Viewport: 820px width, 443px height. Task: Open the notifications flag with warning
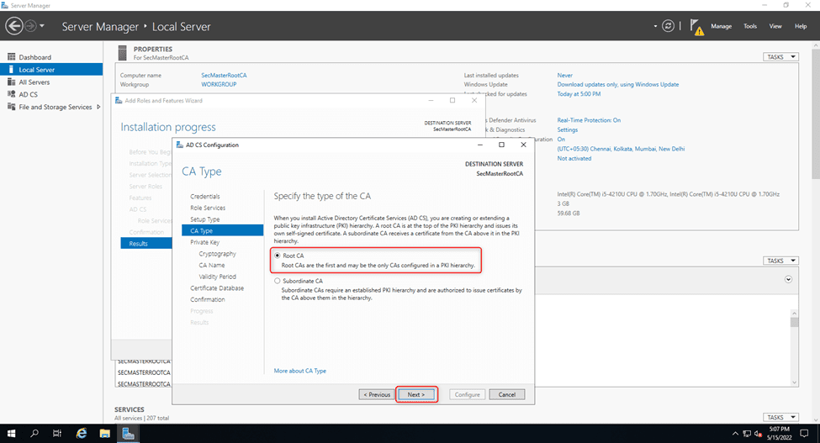click(696, 27)
